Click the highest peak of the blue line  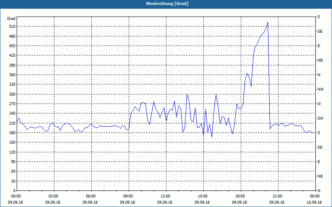(x=268, y=22)
